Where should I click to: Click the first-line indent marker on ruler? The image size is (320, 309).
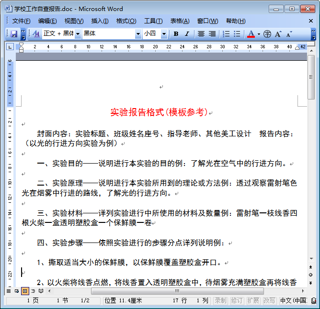[x=21, y=44]
